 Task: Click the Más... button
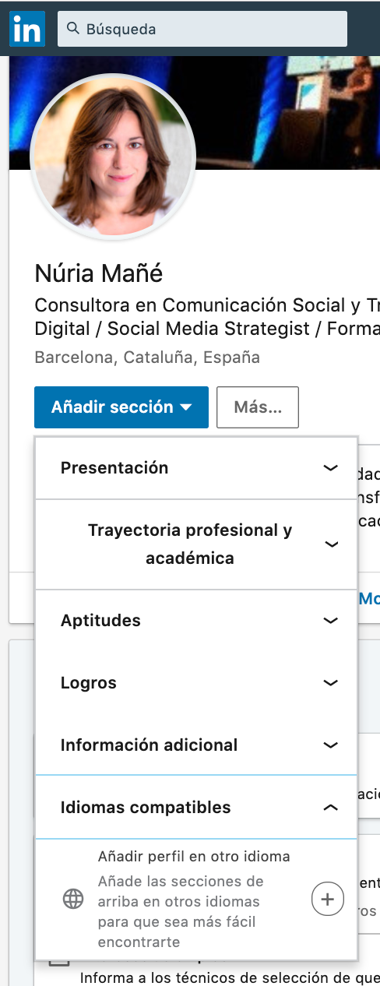(258, 407)
